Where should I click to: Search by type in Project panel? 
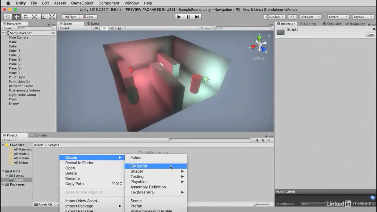click(257, 140)
